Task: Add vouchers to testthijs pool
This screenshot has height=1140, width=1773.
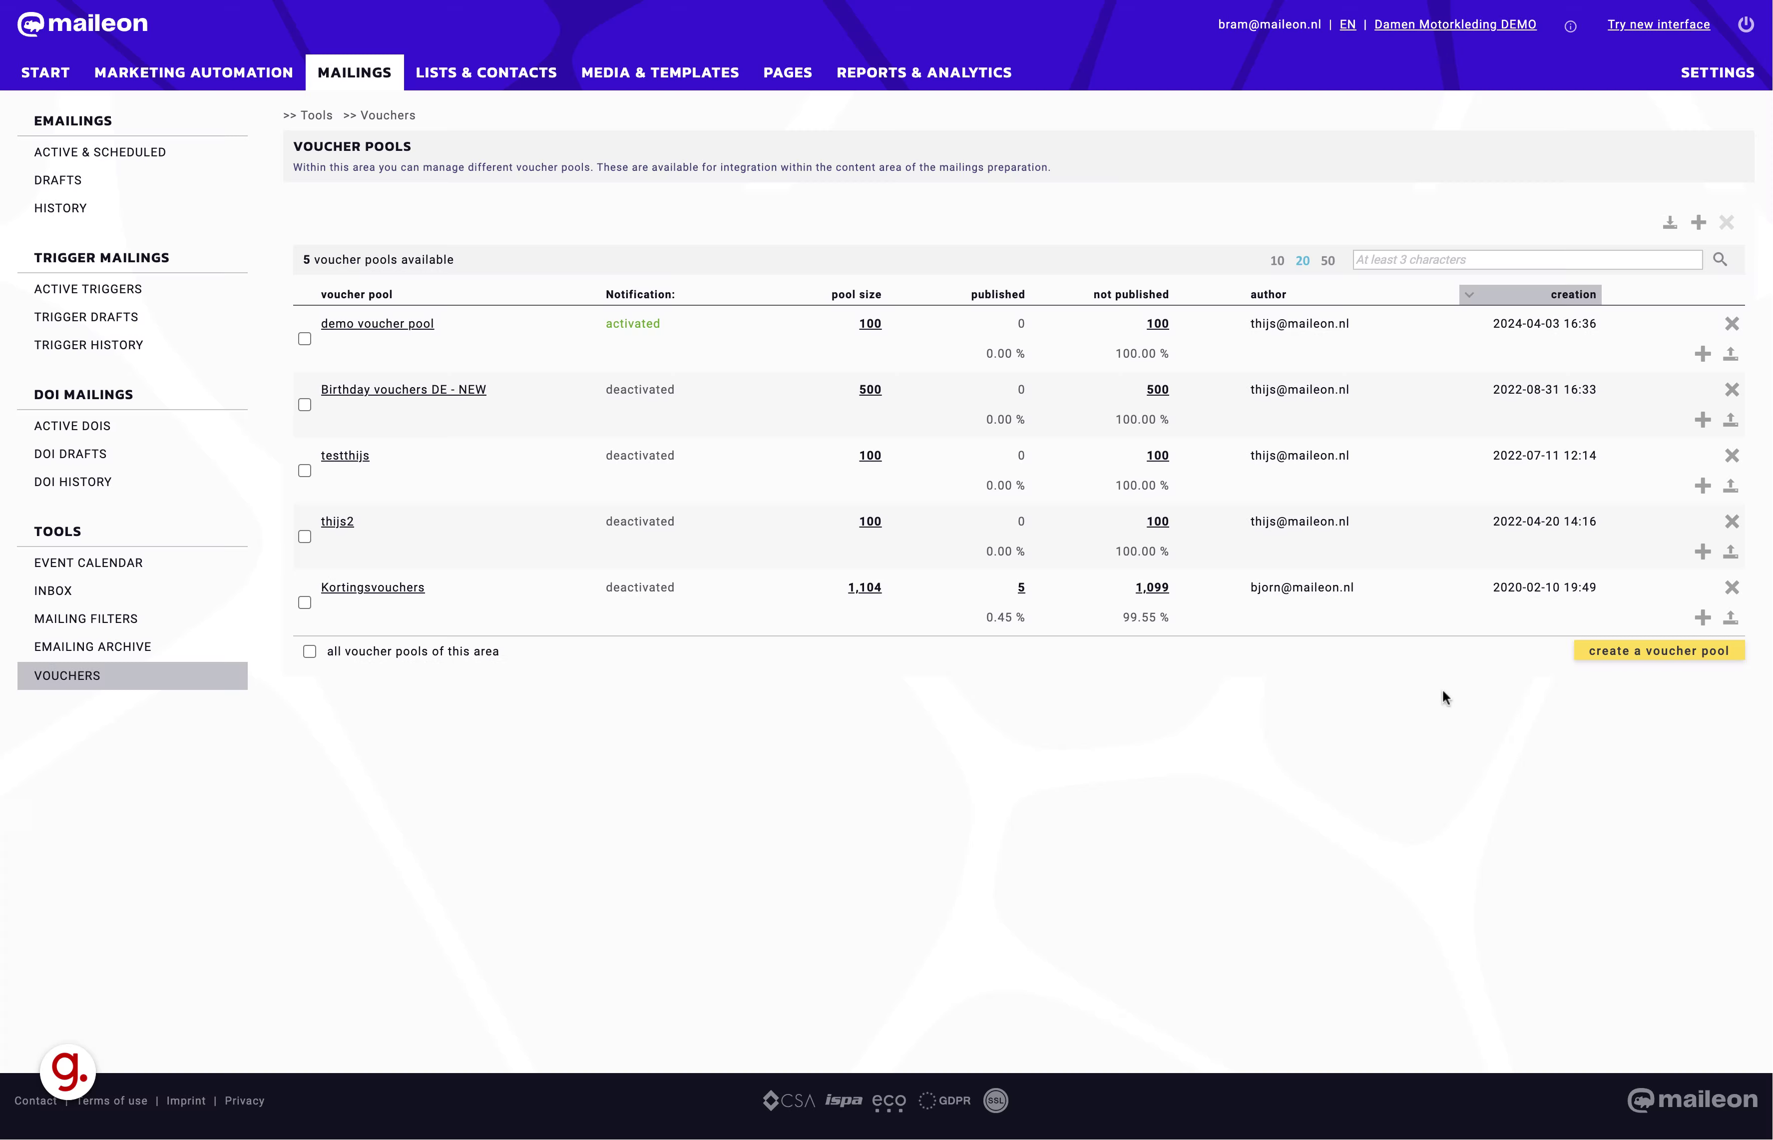Action: pos(1702,486)
